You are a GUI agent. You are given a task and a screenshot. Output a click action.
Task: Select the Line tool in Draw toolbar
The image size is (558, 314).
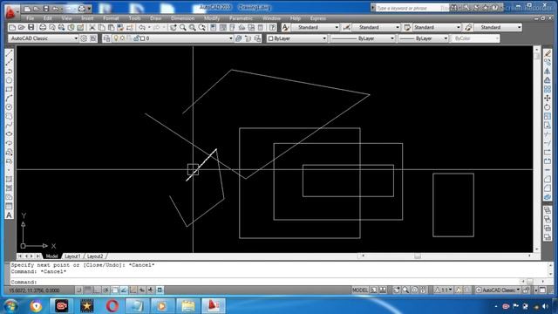coord(9,53)
